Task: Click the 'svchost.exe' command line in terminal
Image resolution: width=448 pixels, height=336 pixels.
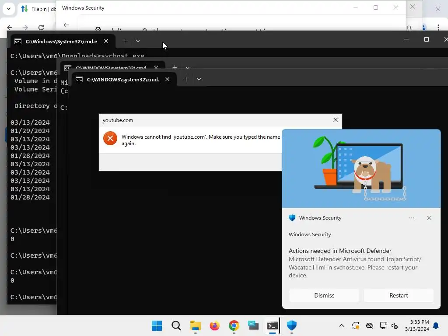Action: pos(77,56)
